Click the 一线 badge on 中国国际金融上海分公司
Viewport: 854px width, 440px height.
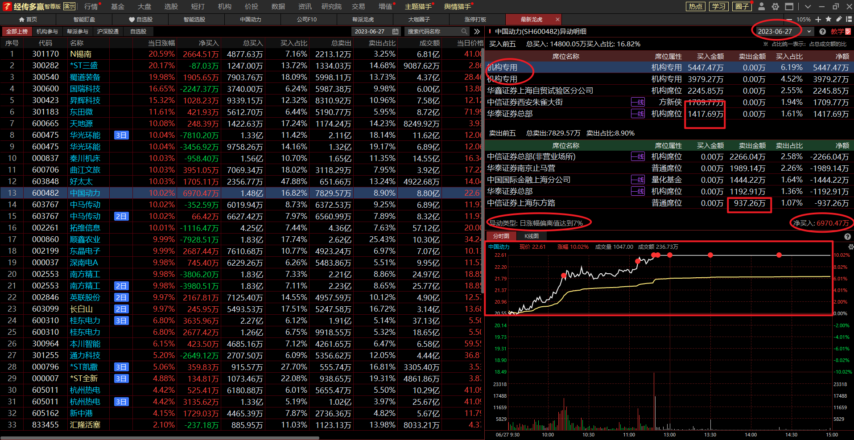638,180
